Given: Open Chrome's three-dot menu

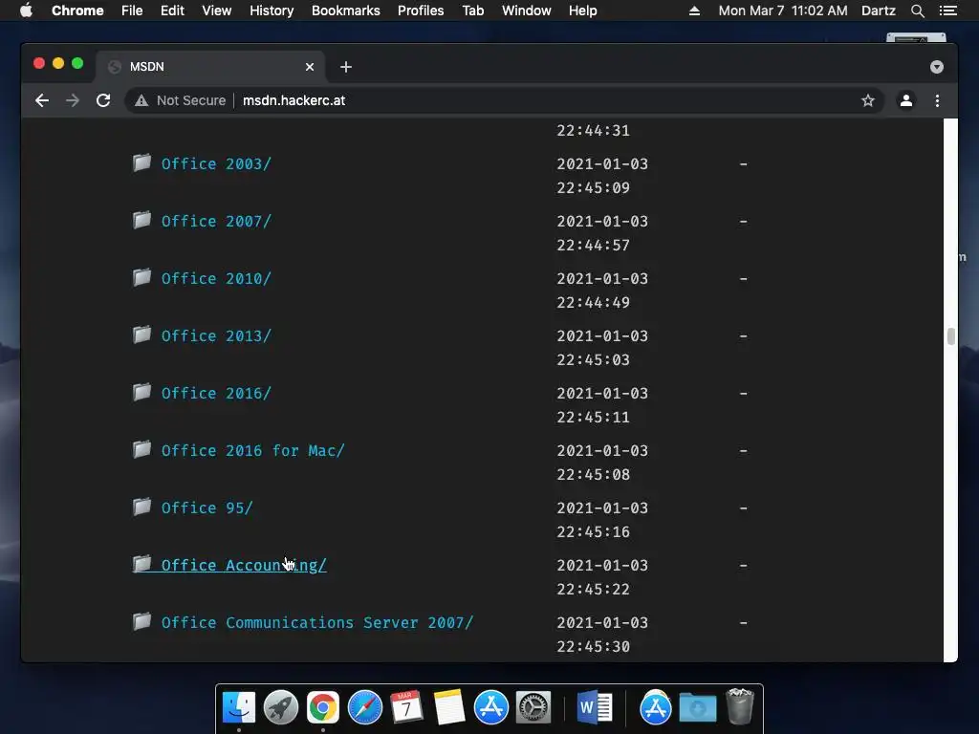Looking at the screenshot, I should [937, 100].
